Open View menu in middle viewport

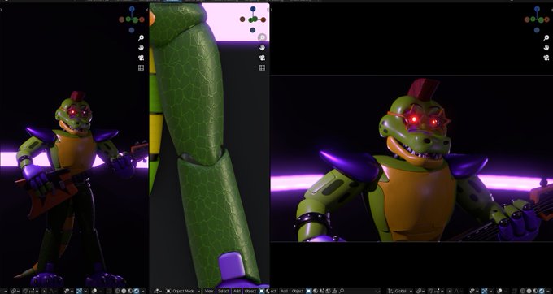point(209,291)
